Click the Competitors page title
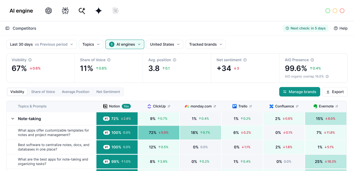The image size is (354, 171). (24, 28)
